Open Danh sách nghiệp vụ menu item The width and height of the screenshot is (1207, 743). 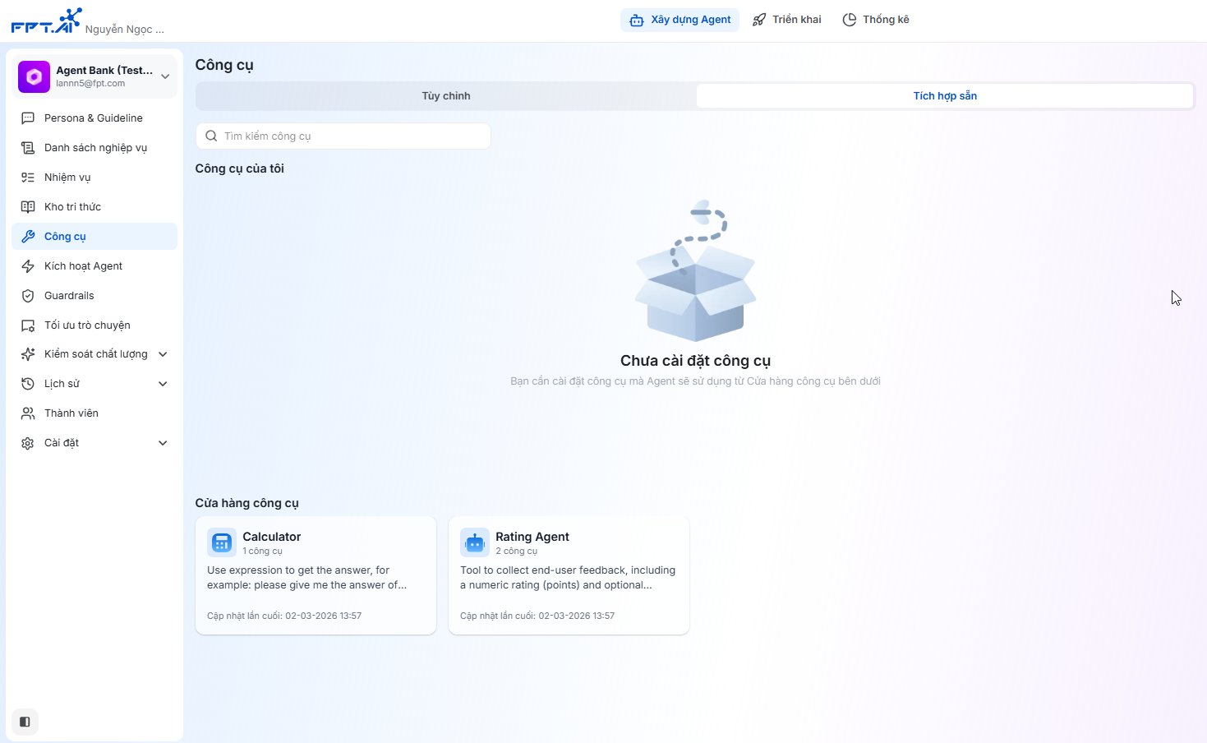pos(94,148)
